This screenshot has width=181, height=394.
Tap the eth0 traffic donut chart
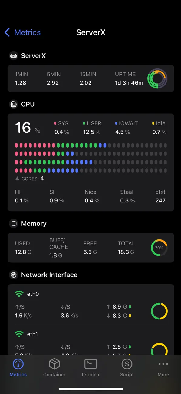click(x=159, y=311)
